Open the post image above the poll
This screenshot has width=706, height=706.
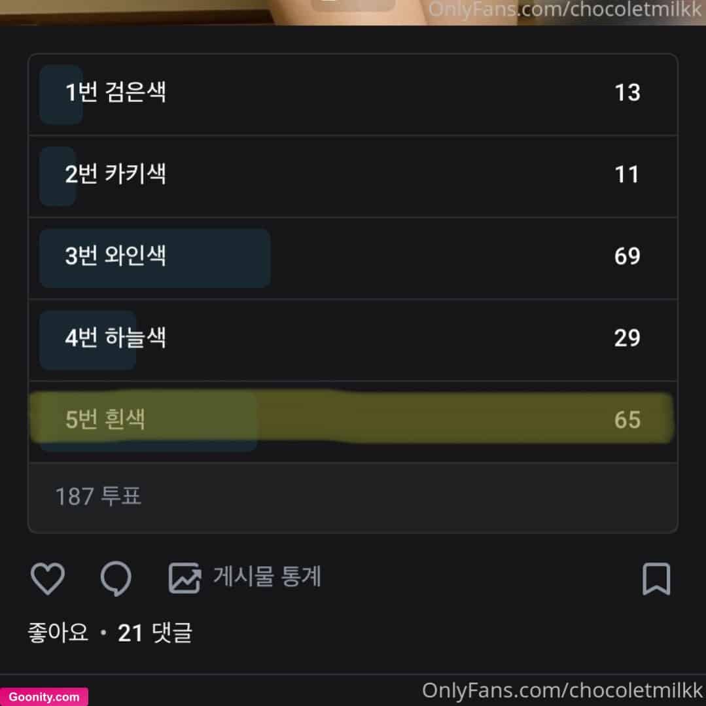353,12
